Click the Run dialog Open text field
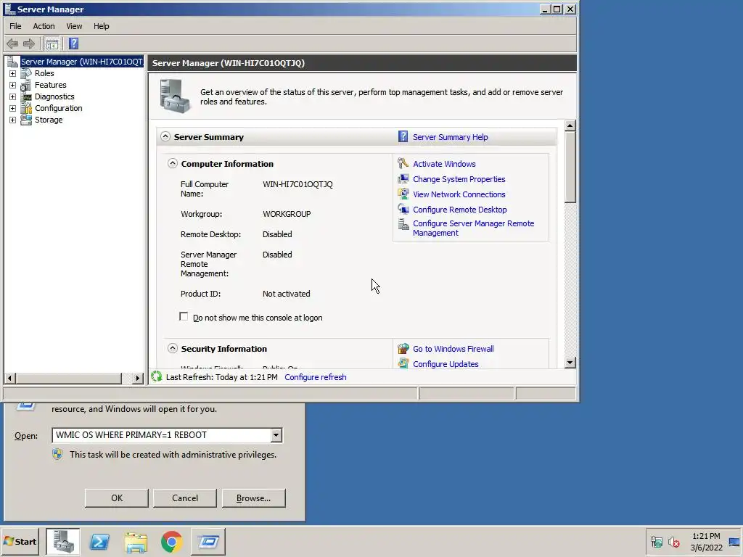Image resolution: width=743 pixels, height=557 pixels. pyautogui.click(x=161, y=435)
